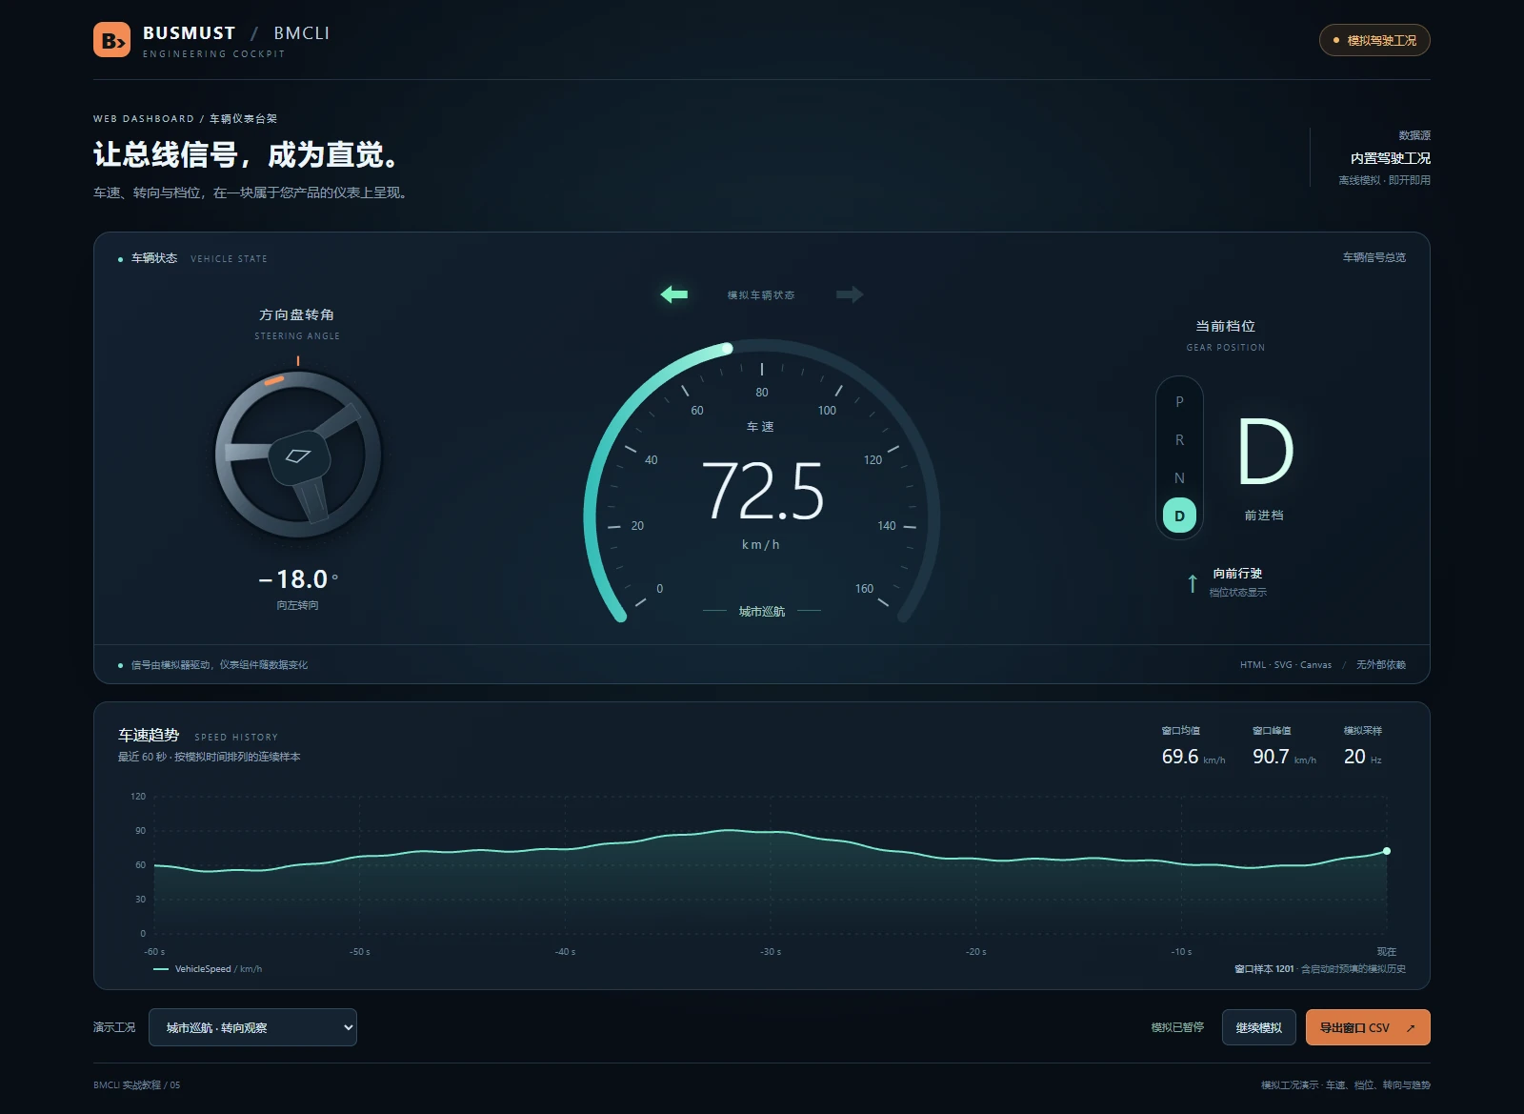This screenshot has width=1524, height=1114.
Task: Click the 90.7 window peak value
Action: (1271, 757)
